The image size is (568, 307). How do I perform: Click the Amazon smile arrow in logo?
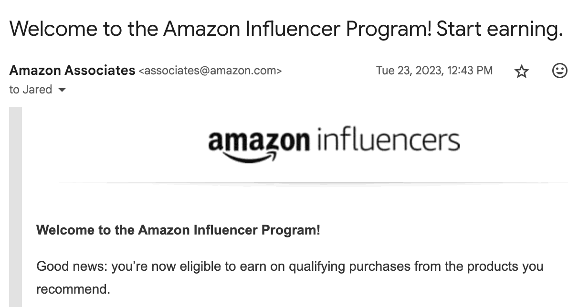(250, 157)
